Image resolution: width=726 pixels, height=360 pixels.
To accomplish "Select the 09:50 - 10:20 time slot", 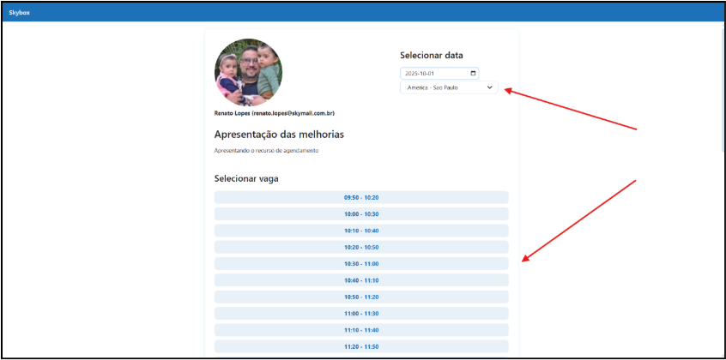I will point(361,197).
